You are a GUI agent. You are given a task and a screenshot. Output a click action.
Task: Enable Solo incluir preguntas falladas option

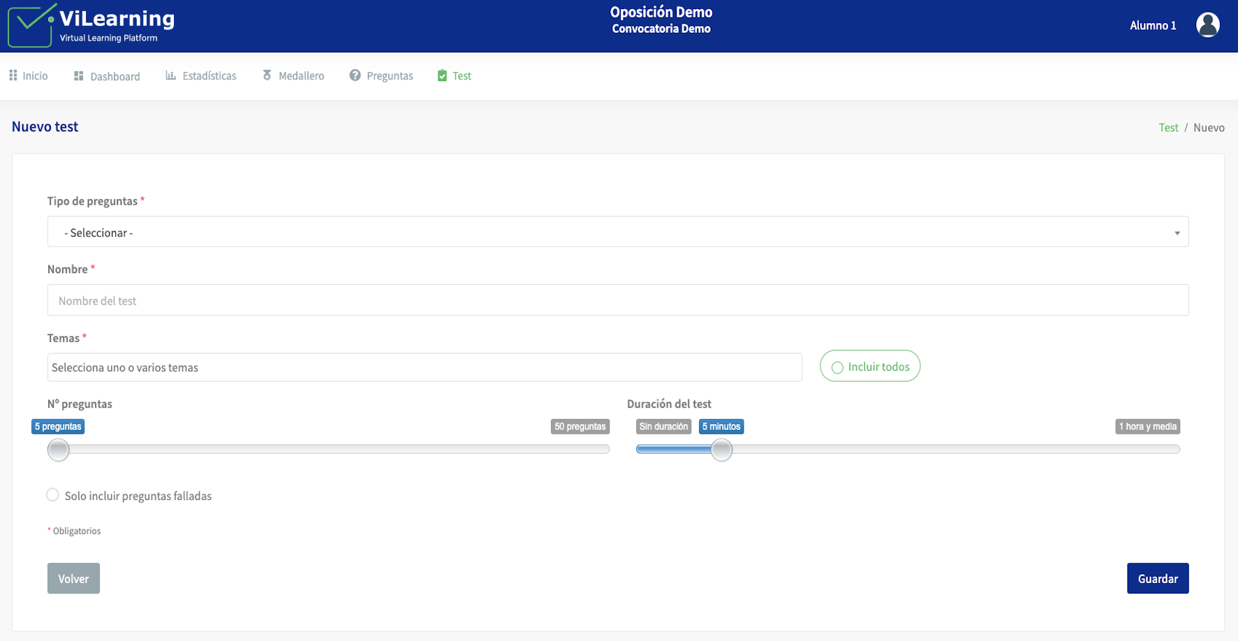tap(52, 495)
